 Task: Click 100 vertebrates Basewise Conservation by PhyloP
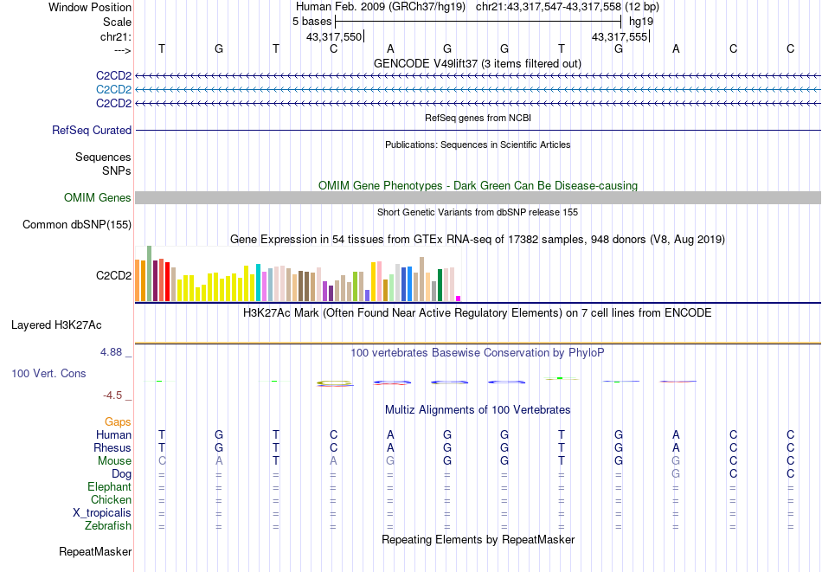[x=478, y=353]
